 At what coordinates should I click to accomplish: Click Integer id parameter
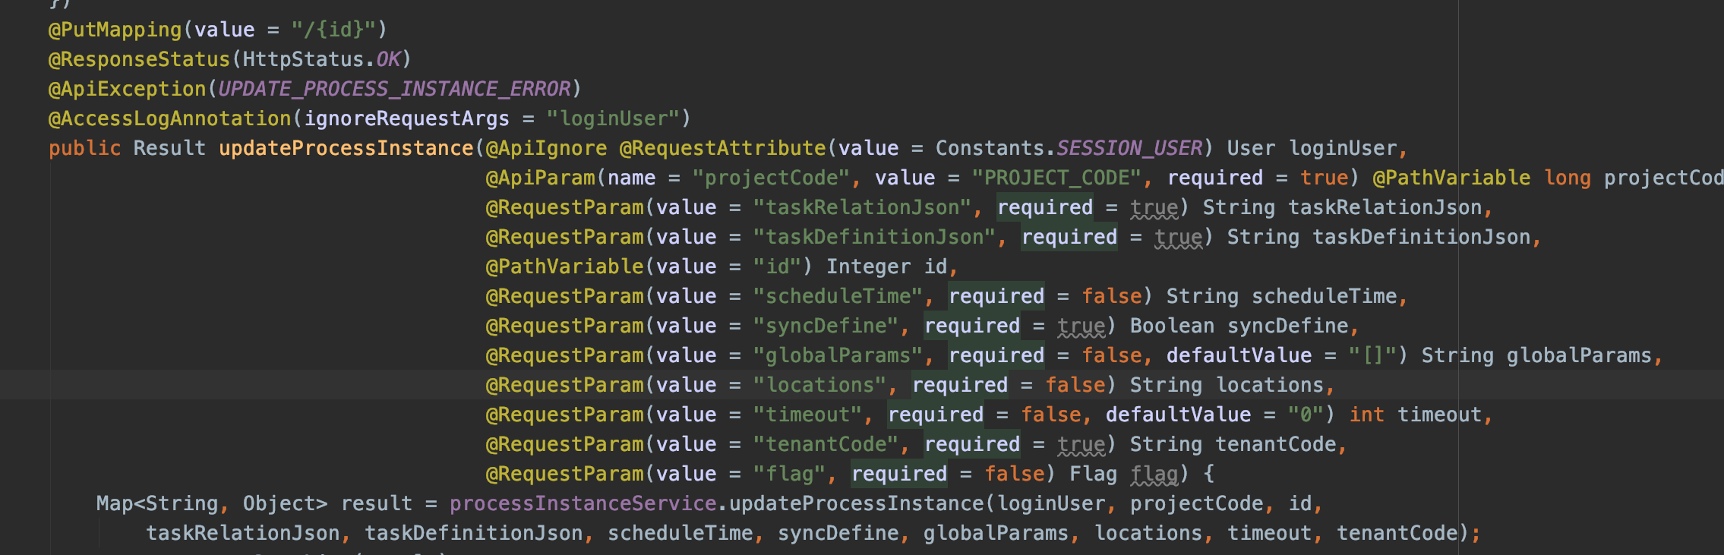(x=887, y=266)
